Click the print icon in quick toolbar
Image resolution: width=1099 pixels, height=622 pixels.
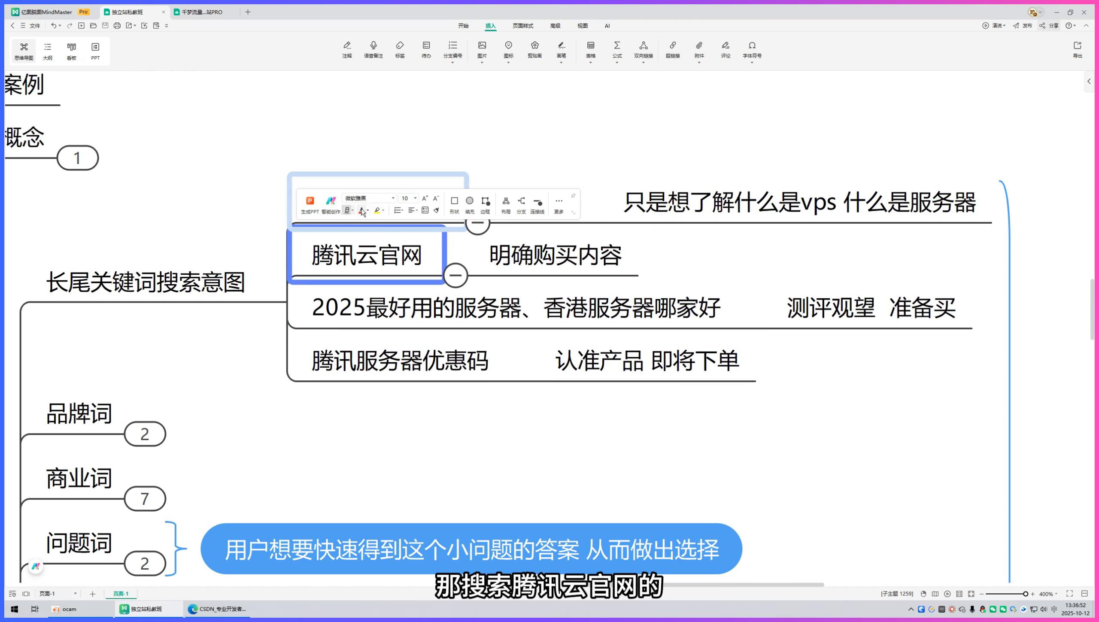[117, 26]
